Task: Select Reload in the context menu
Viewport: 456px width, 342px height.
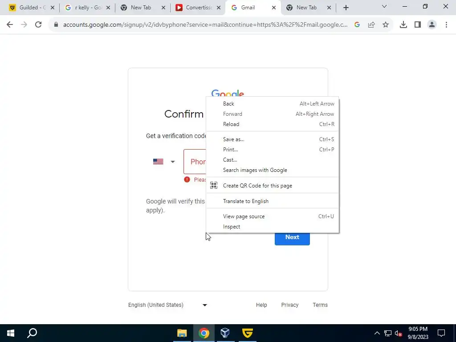Action: (273, 124)
